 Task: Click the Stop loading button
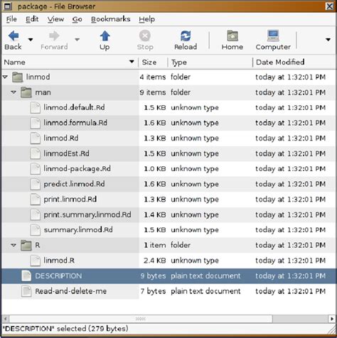click(x=145, y=40)
